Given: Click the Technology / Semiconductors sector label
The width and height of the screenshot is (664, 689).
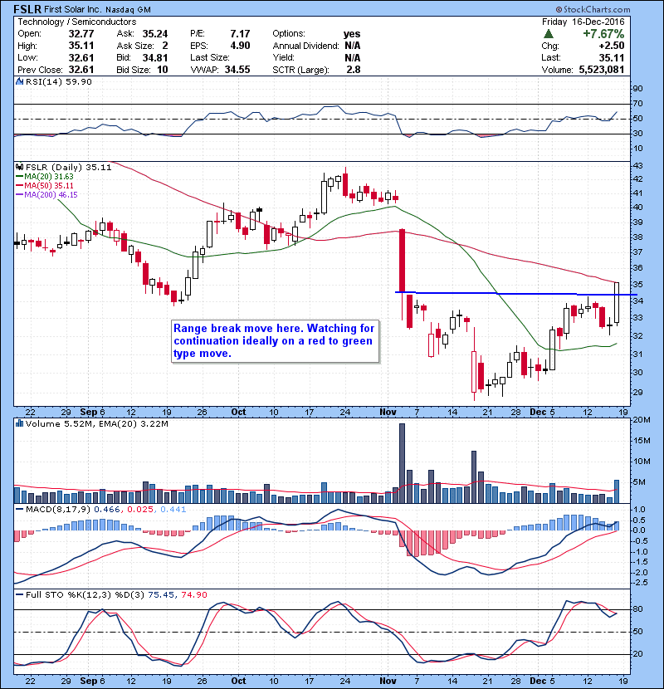Looking at the screenshot, I should click(77, 22).
